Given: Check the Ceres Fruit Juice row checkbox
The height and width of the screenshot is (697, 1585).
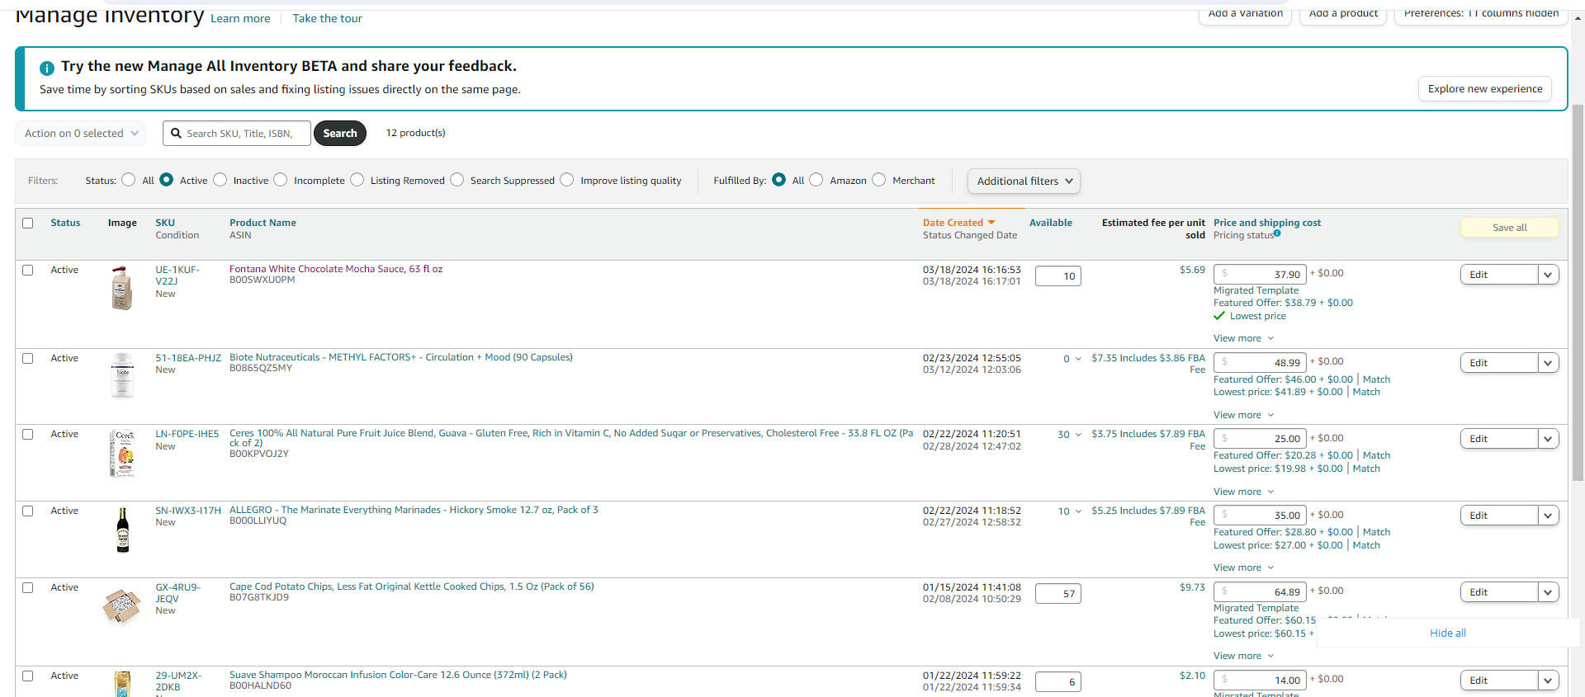Looking at the screenshot, I should coord(28,434).
